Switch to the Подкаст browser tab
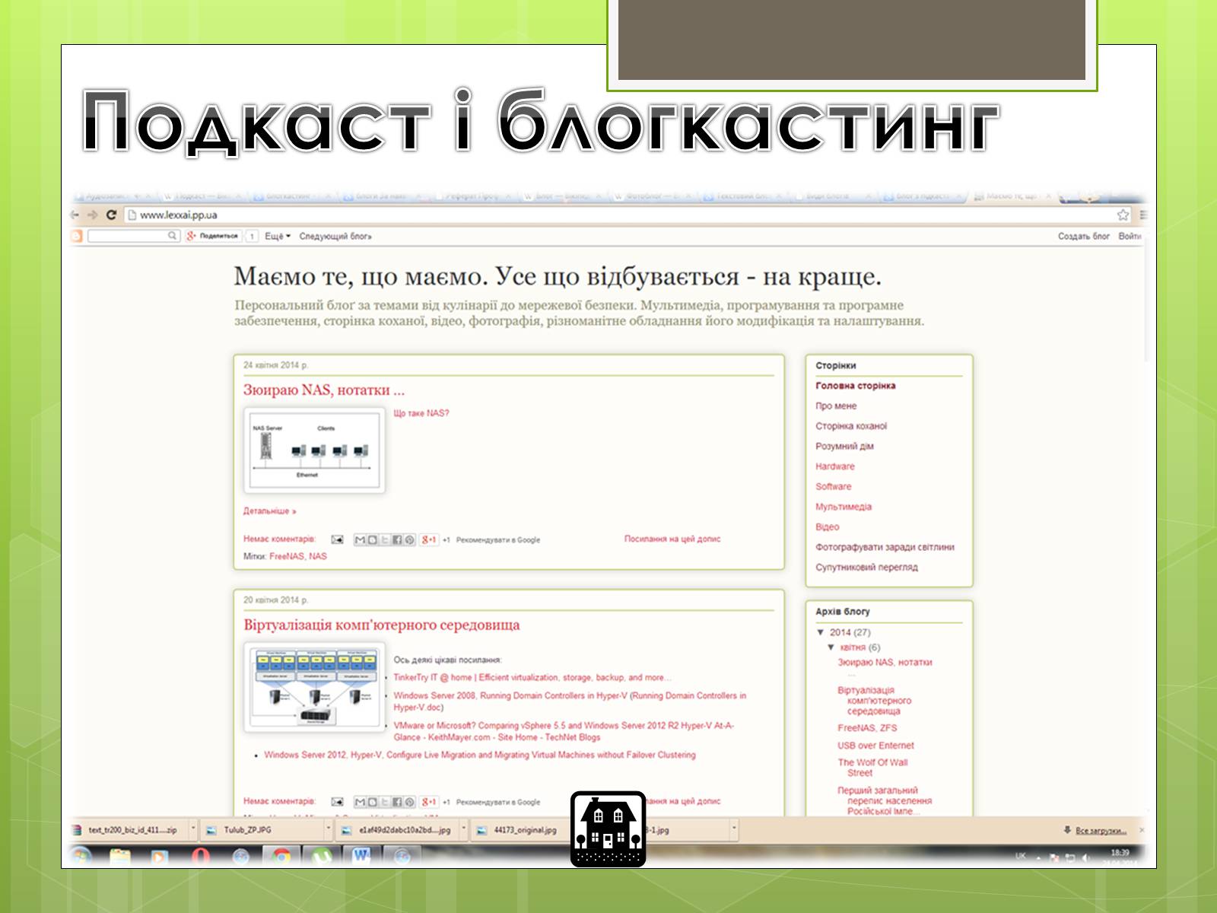The image size is (1217, 913). [x=202, y=196]
